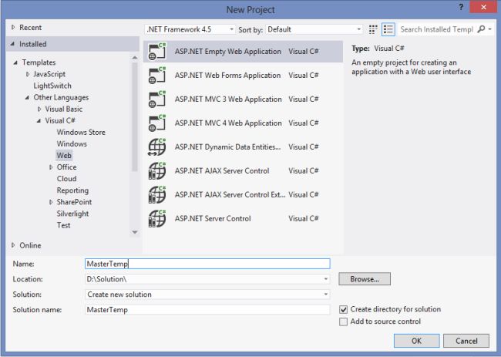Select the Test template category

63,225
